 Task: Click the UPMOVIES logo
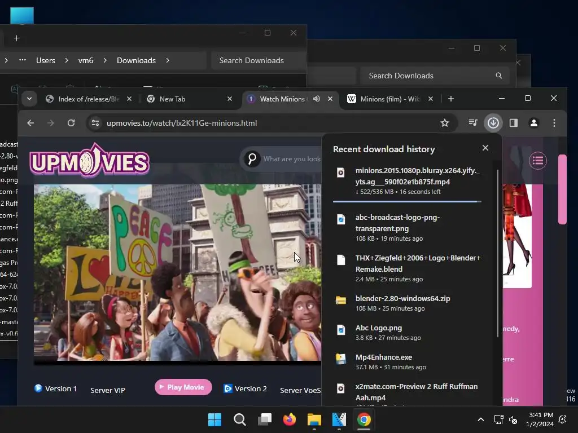pyautogui.click(x=90, y=160)
